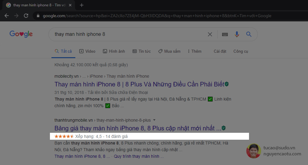Switch to the 'Hình ảnh' tab
This screenshot has height=165, width=308.
114,51
